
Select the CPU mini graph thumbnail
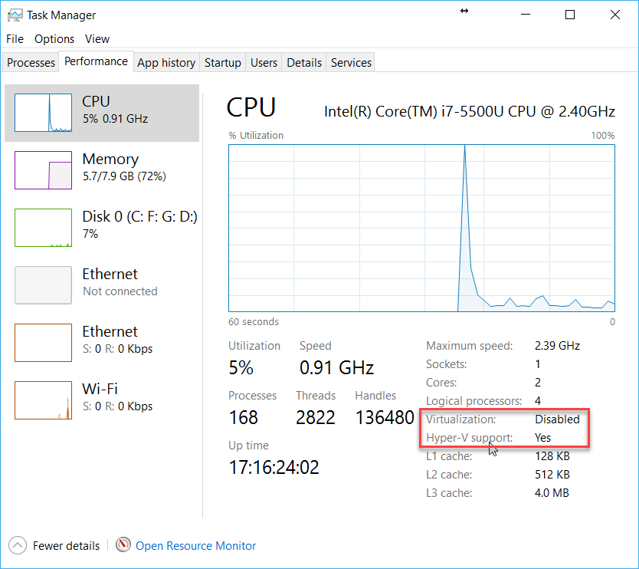click(x=43, y=113)
